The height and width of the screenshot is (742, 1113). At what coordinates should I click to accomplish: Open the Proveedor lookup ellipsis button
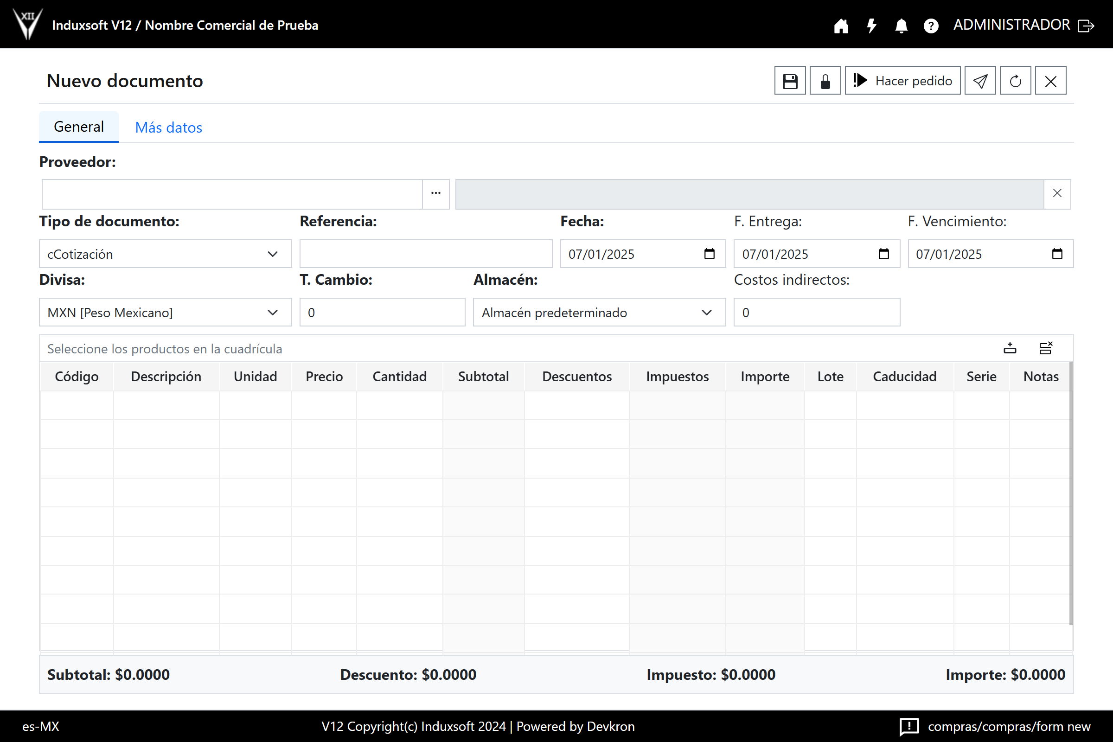(435, 193)
